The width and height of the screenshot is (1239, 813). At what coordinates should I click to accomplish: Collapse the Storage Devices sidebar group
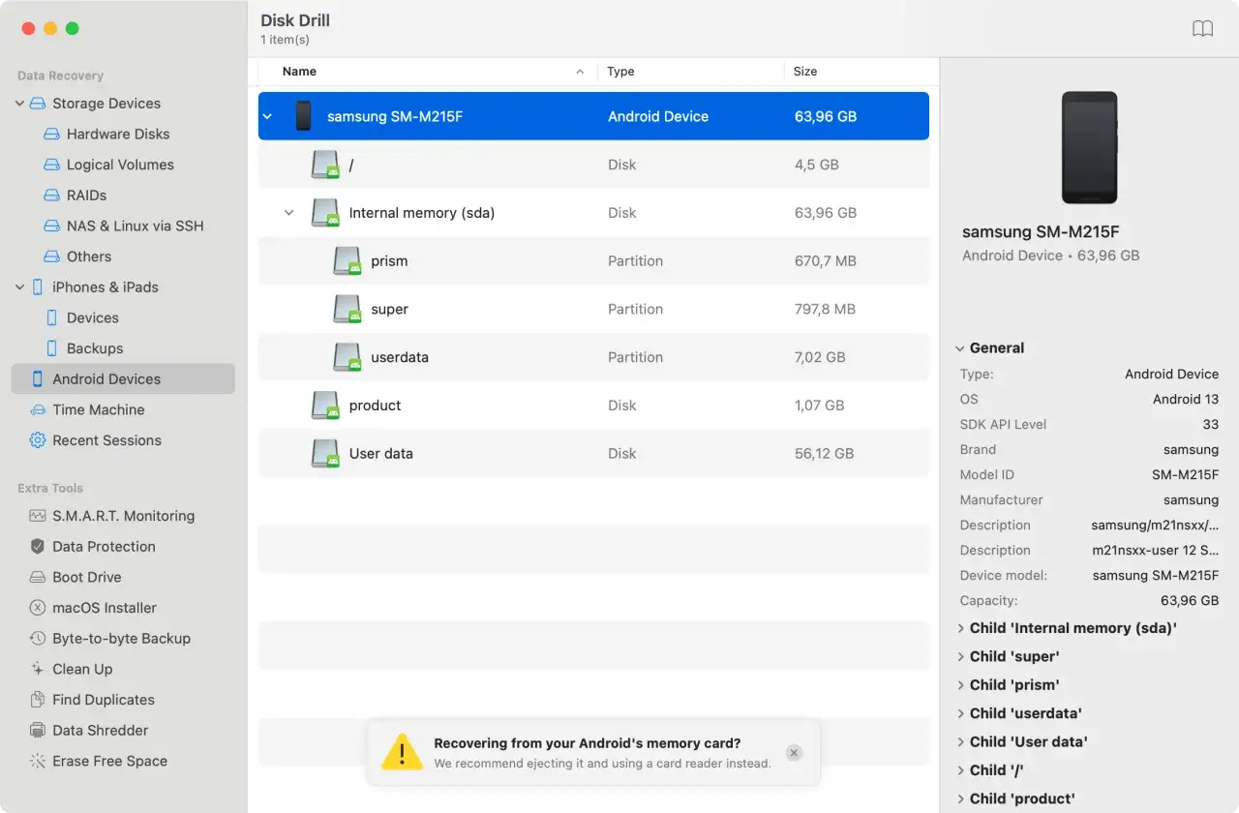pos(19,104)
